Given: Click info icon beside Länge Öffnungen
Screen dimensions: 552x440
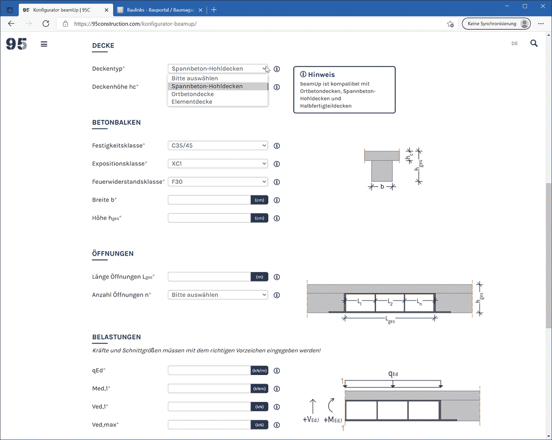Looking at the screenshot, I should (276, 277).
